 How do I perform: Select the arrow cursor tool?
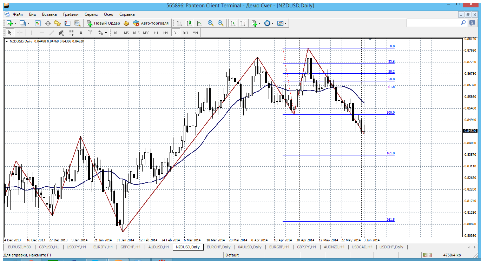coord(10,33)
